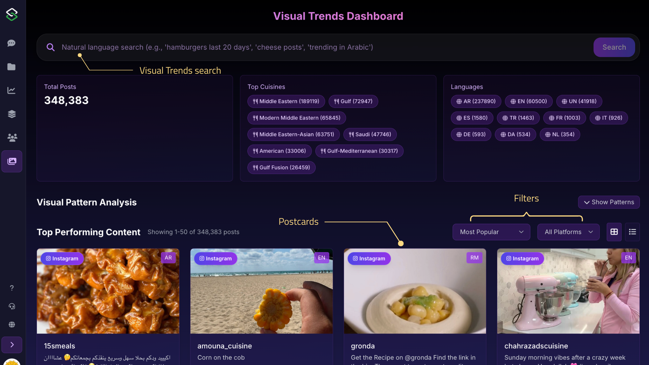Open the chat messages panel in sidebar
The height and width of the screenshot is (365, 649).
11,43
